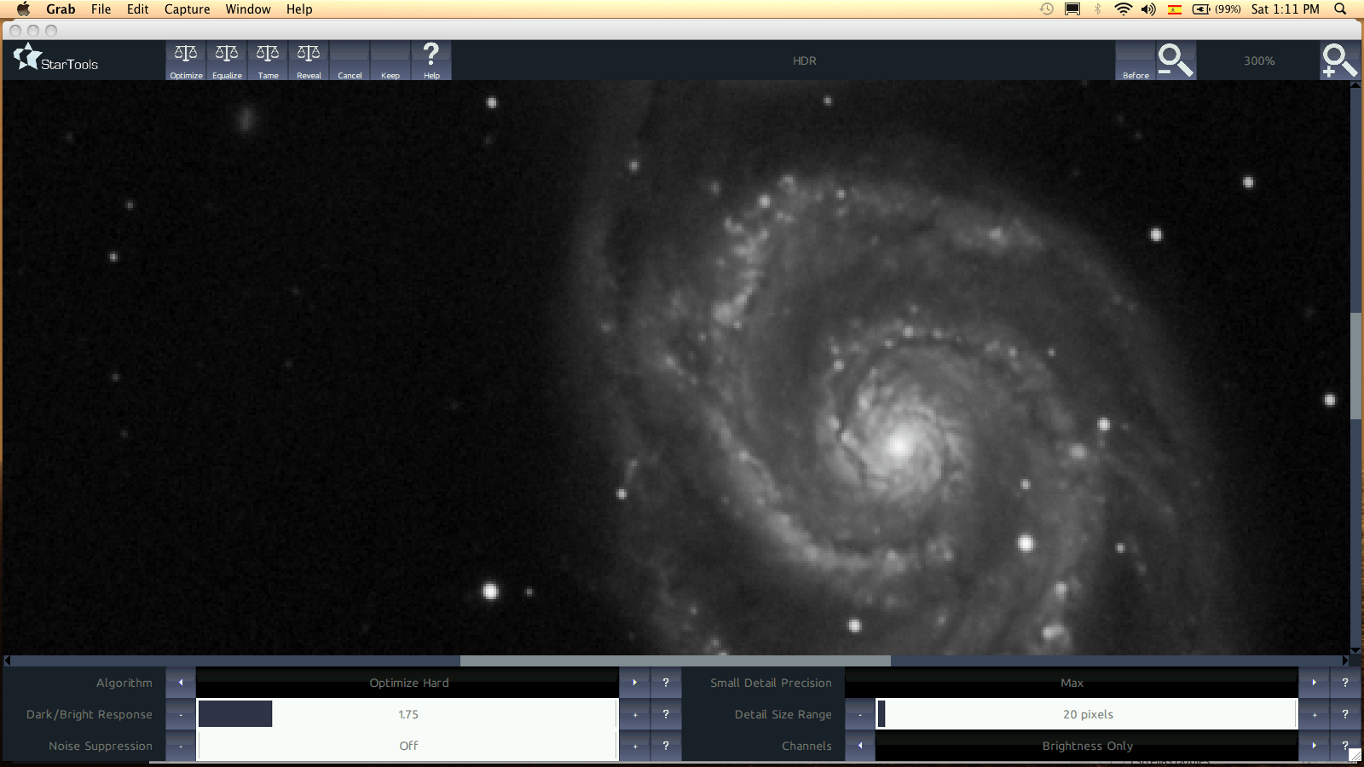Select the Tame preset
This screenshot has height=767, width=1364.
pos(268,61)
